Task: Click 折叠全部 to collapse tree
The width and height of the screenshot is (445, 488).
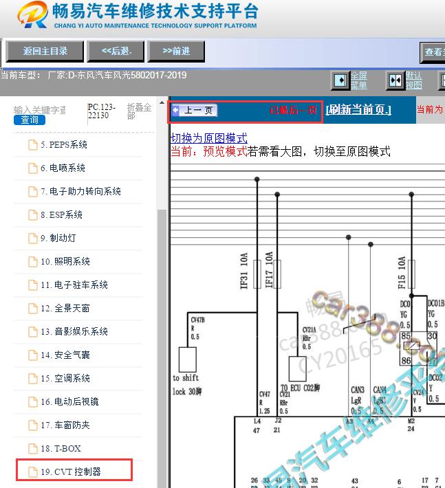Action: (139, 111)
